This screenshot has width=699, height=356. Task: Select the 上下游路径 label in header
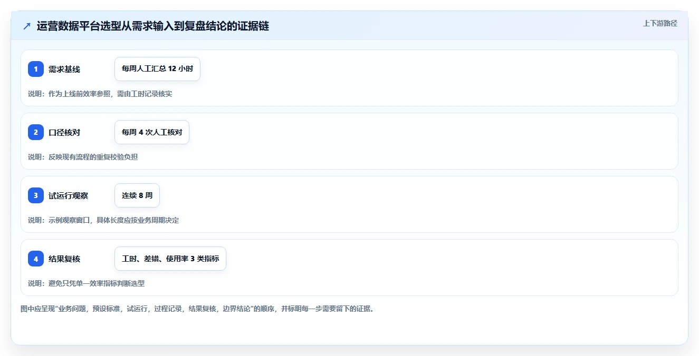click(660, 23)
